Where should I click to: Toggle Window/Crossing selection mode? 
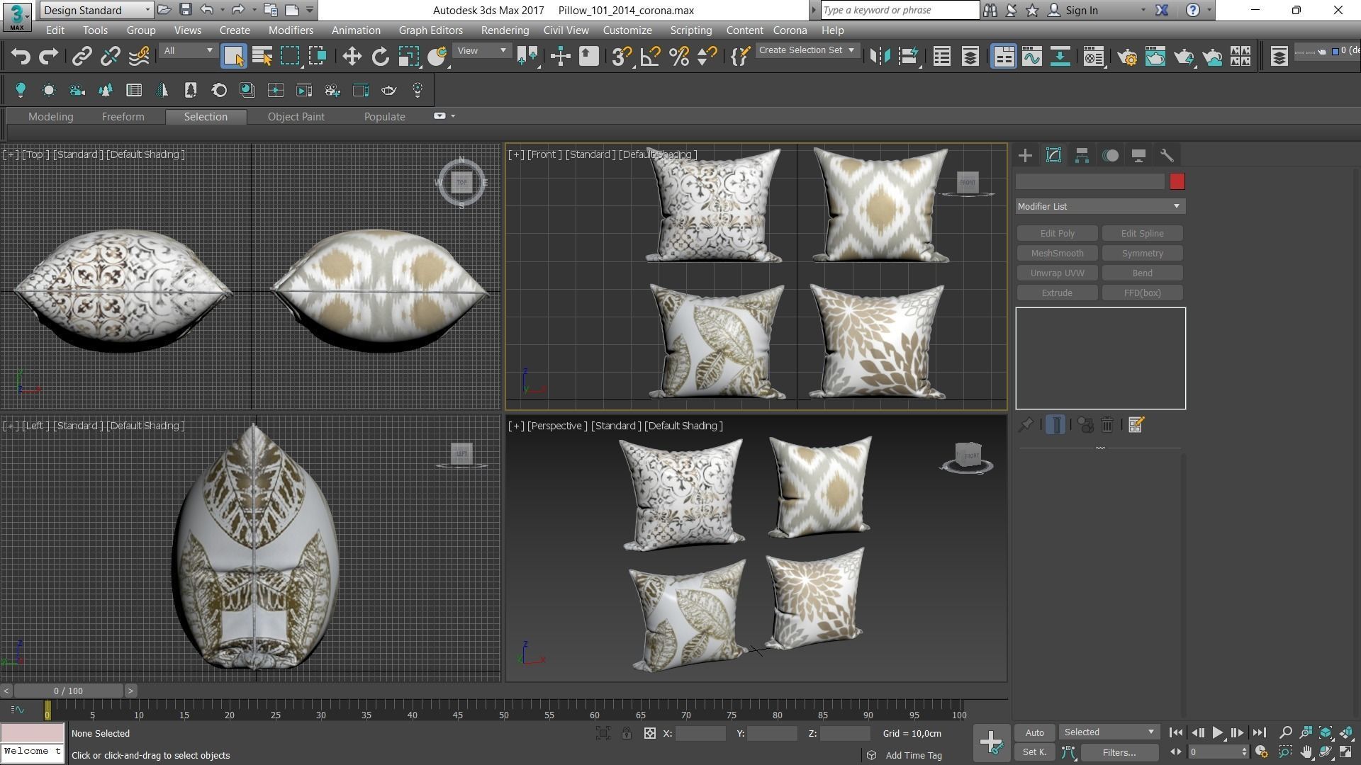pos(318,56)
